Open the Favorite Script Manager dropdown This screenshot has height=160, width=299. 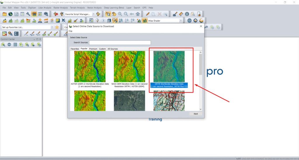coord(93,14)
